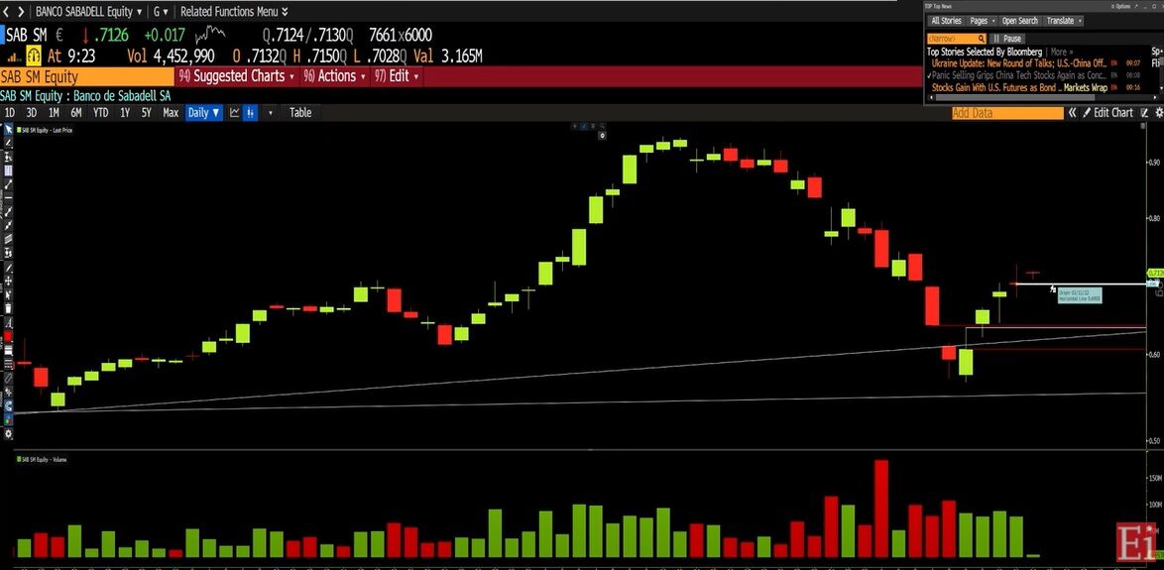This screenshot has height=570, width=1164.
Task: Open the G dropdown menu
Action: pos(161,11)
